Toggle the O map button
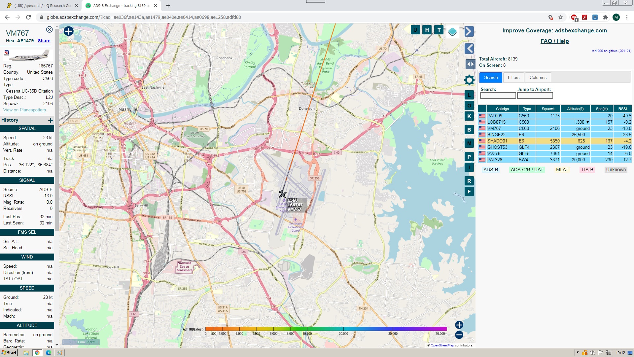The height and width of the screenshot is (357, 634). coord(469,106)
